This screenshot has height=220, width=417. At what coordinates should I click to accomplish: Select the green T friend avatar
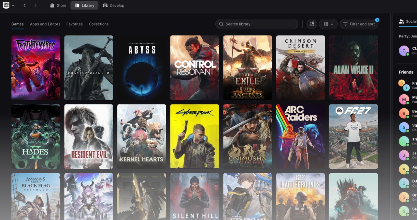click(404, 141)
